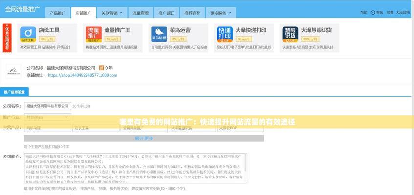The width and height of the screenshot is (414, 195).
Task: Click the 大泽慧眼识货 title text
Action: coord(317,30)
